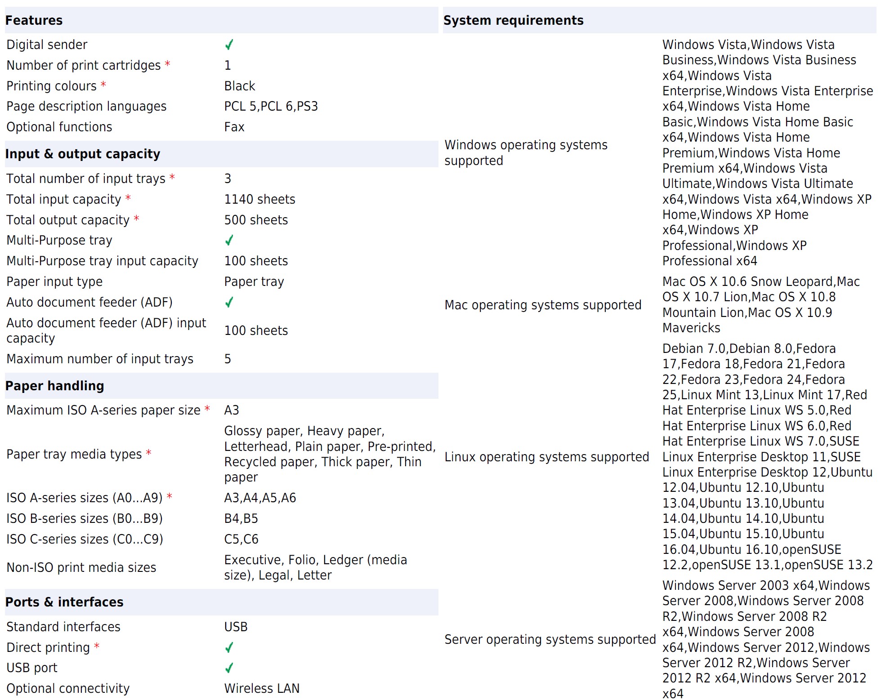
Task: Click the 'System requirements' heading
Action: tap(514, 20)
